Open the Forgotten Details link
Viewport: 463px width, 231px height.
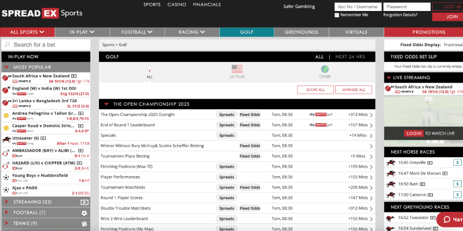coord(400,15)
